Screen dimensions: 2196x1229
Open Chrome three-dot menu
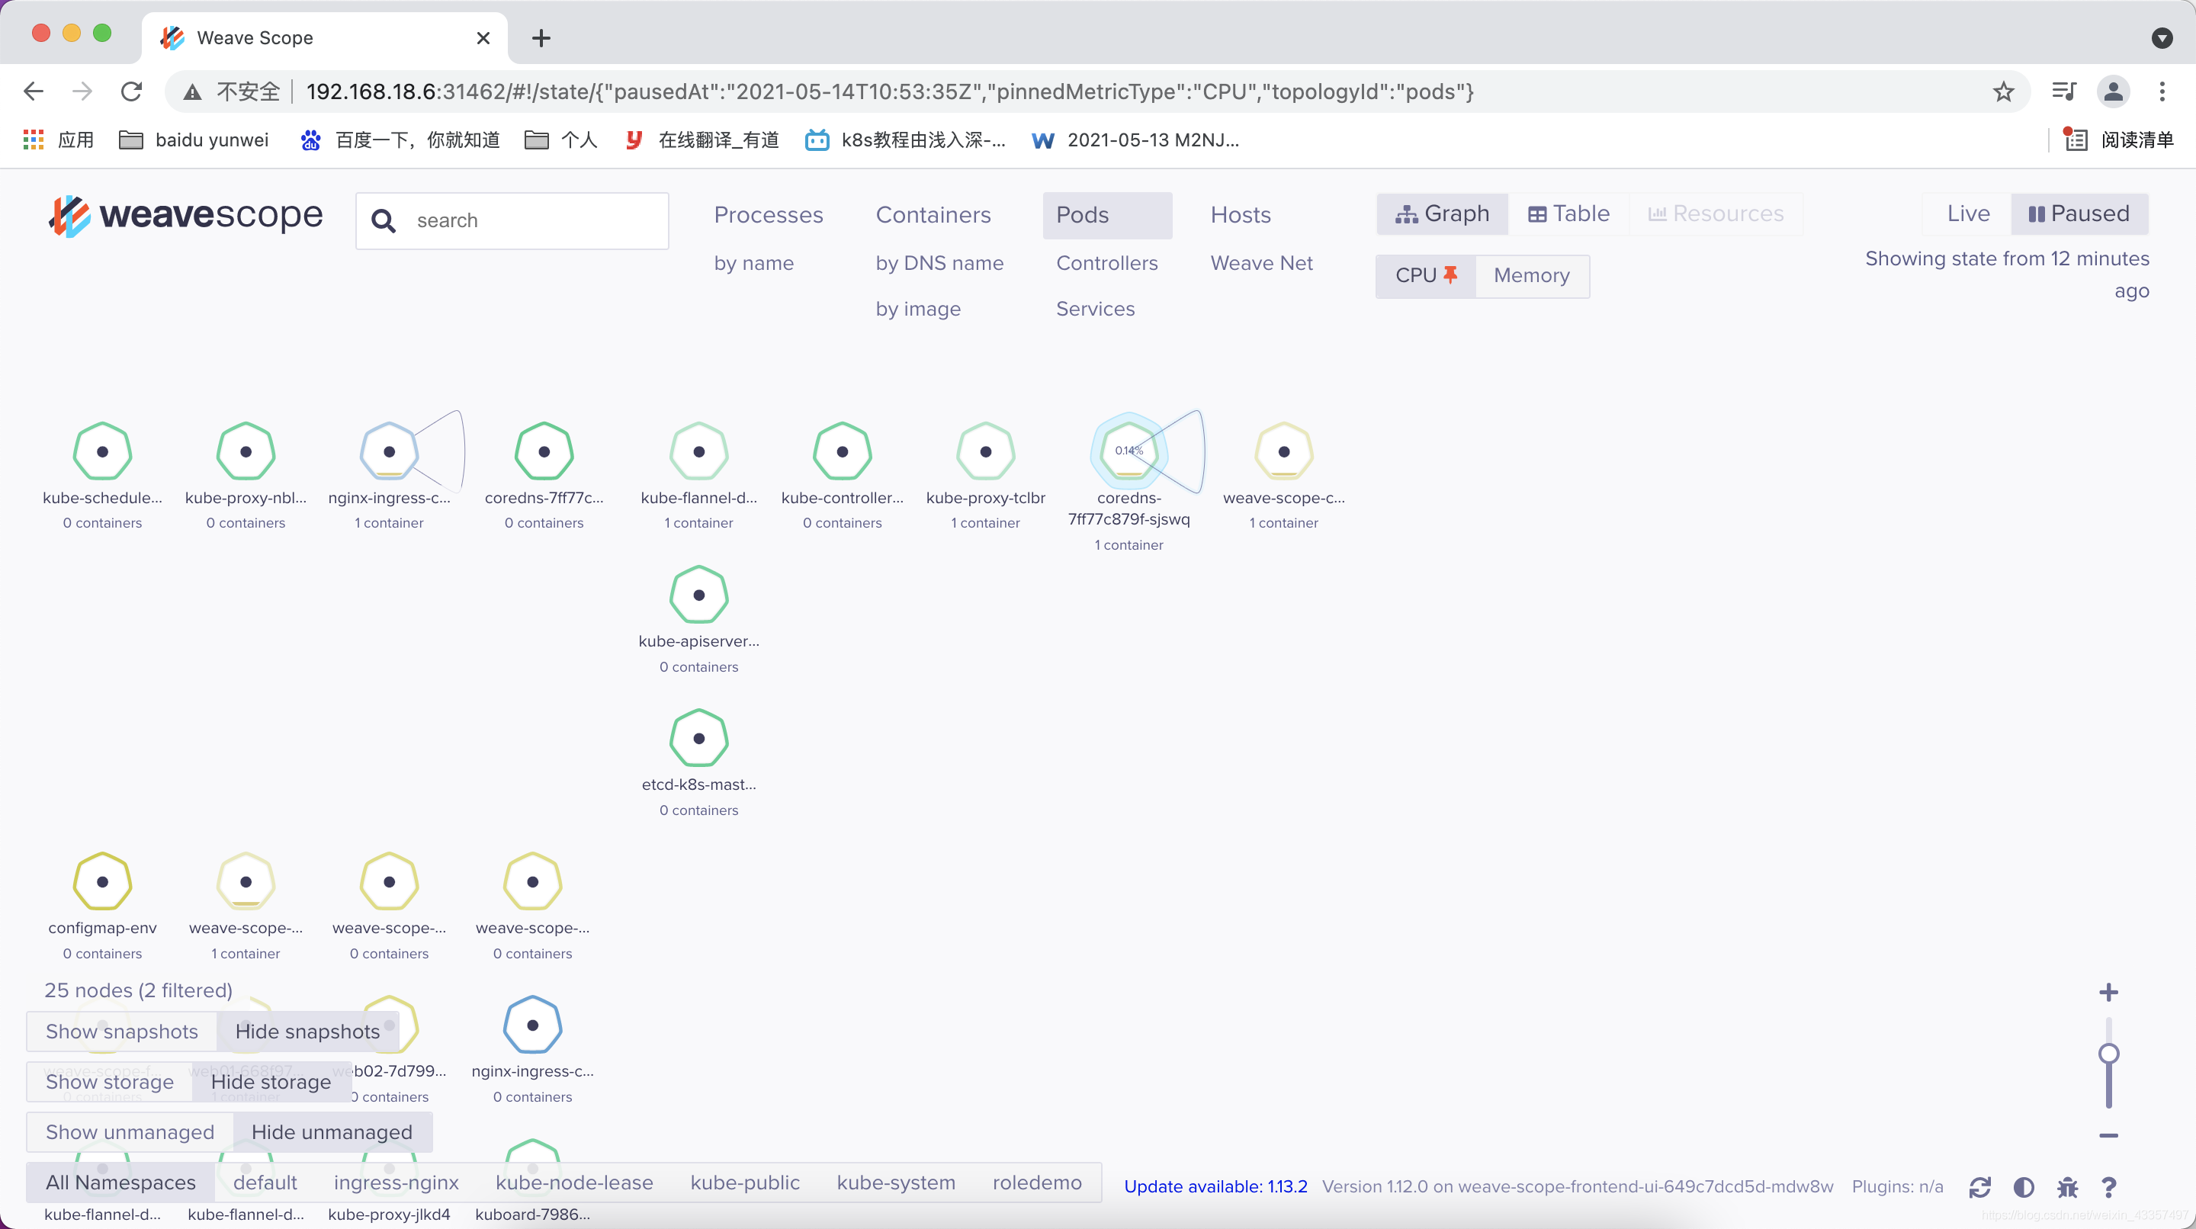pos(2162,91)
